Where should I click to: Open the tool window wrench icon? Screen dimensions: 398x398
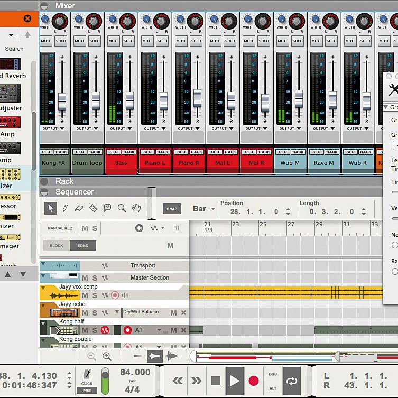coord(393,89)
